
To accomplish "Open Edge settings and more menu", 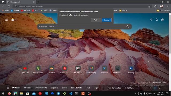I will (x=168, y=6).
